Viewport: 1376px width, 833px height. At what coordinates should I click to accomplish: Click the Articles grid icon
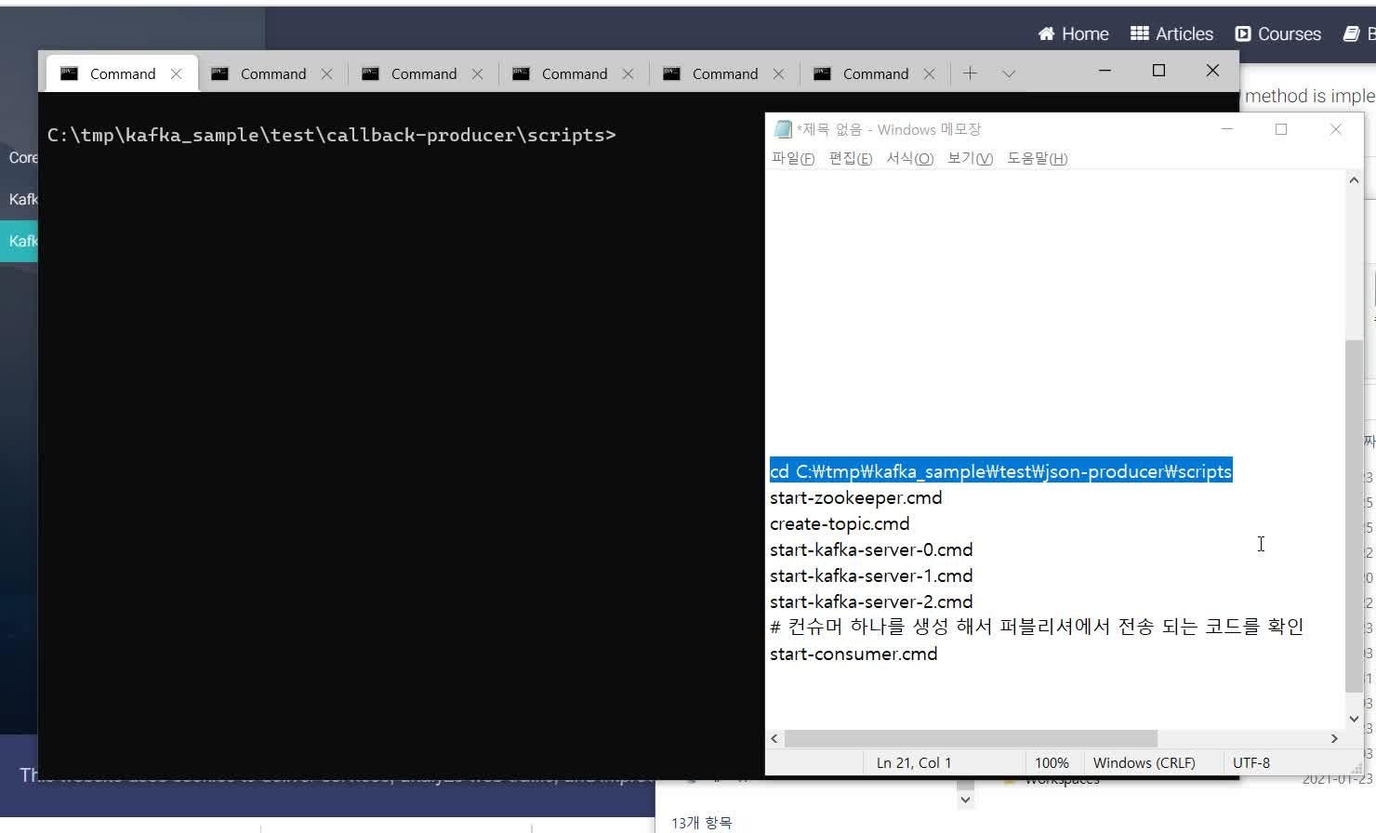tap(1139, 33)
